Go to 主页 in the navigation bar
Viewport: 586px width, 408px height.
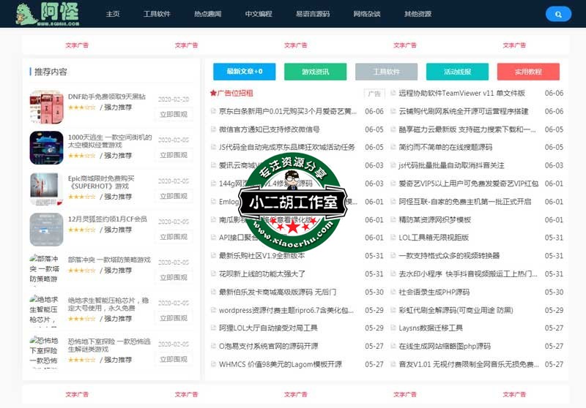tap(113, 14)
